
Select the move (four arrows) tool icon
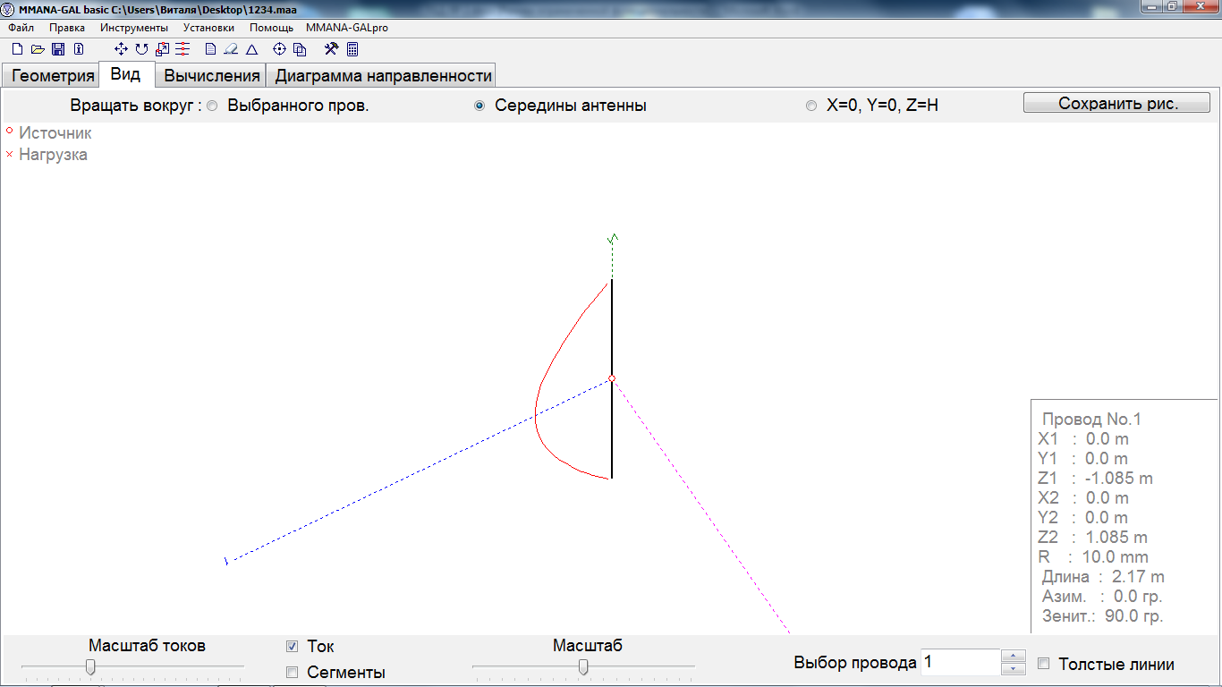pos(122,49)
